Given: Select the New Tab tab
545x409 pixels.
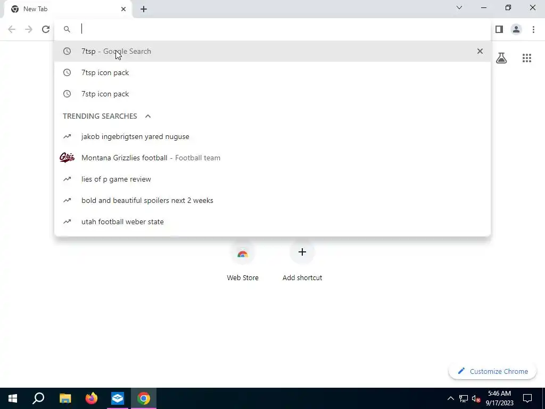Looking at the screenshot, I should [68, 10].
